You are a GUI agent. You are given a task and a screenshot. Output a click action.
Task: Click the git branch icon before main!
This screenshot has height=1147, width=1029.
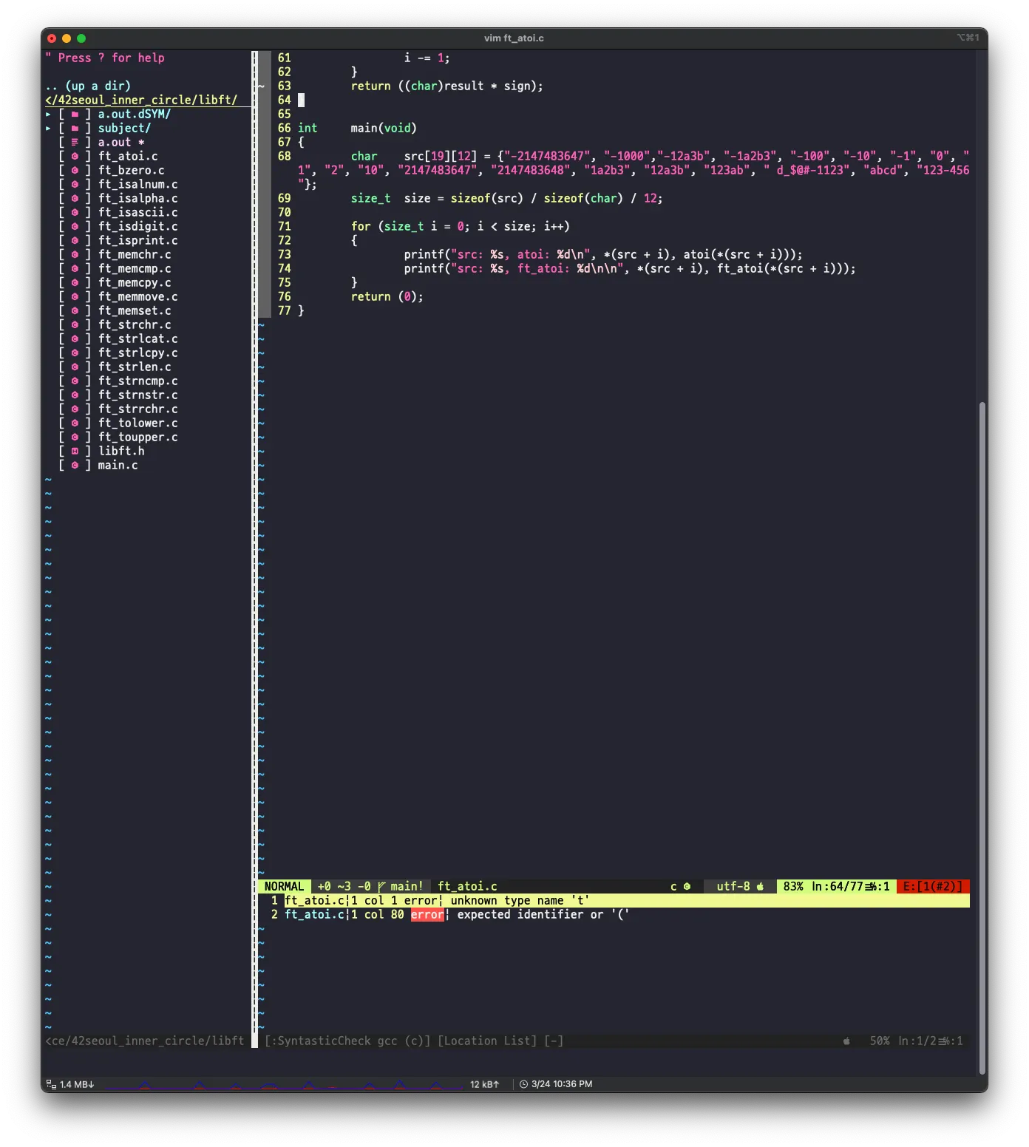(381, 887)
